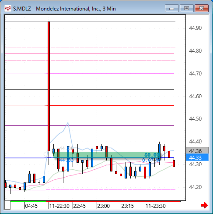Close the S.MDLZ chart window
Viewport: 213px width, 214px height.
tap(202, 8)
